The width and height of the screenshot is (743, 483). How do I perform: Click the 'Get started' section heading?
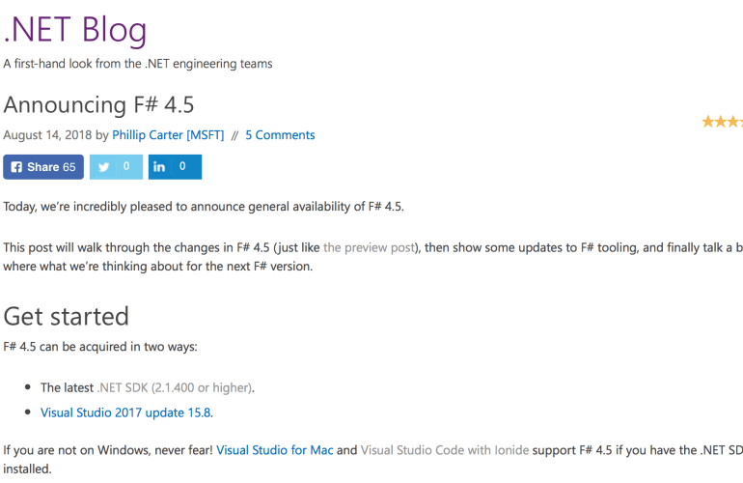pyautogui.click(x=67, y=316)
